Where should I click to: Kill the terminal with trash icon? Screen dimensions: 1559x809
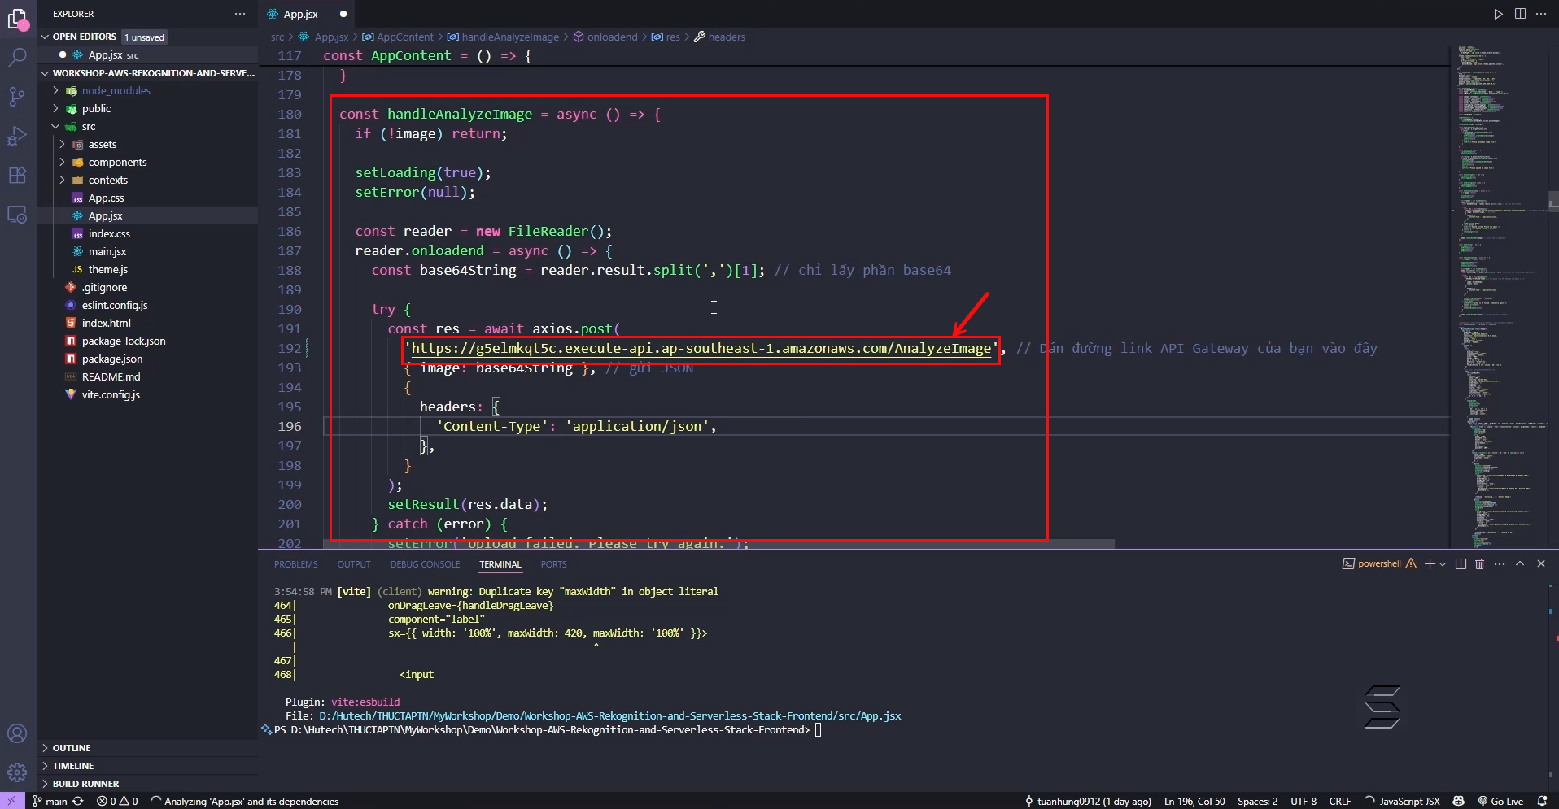click(x=1480, y=563)
